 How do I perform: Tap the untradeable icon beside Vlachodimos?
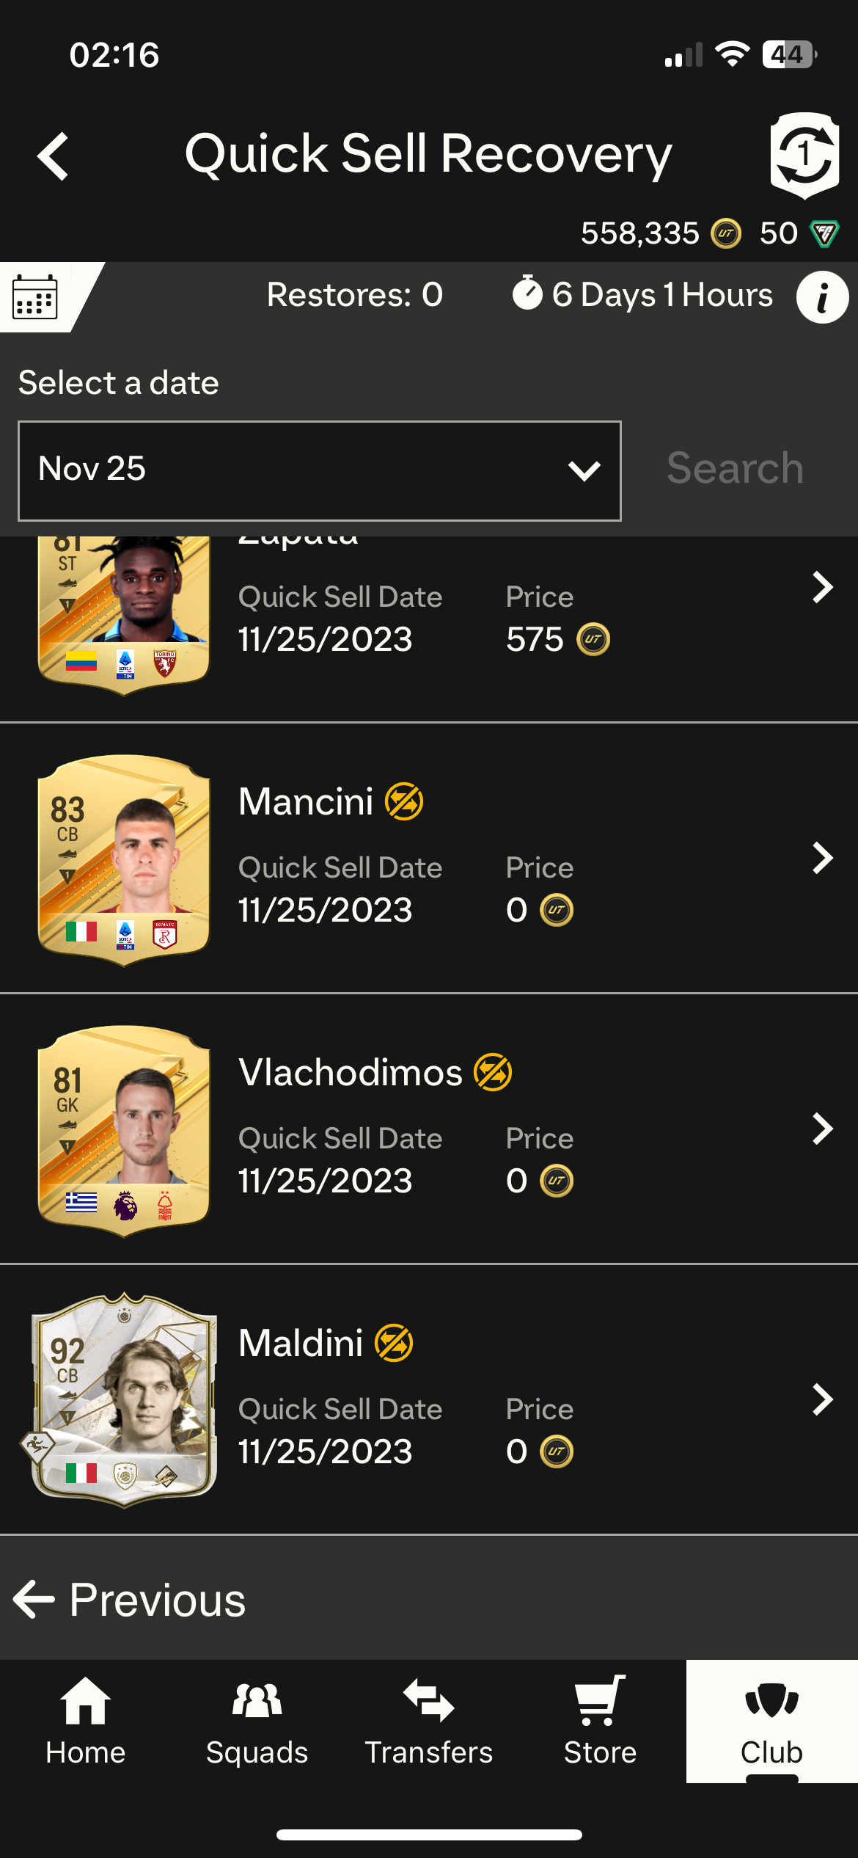[x=493, y=1072]
